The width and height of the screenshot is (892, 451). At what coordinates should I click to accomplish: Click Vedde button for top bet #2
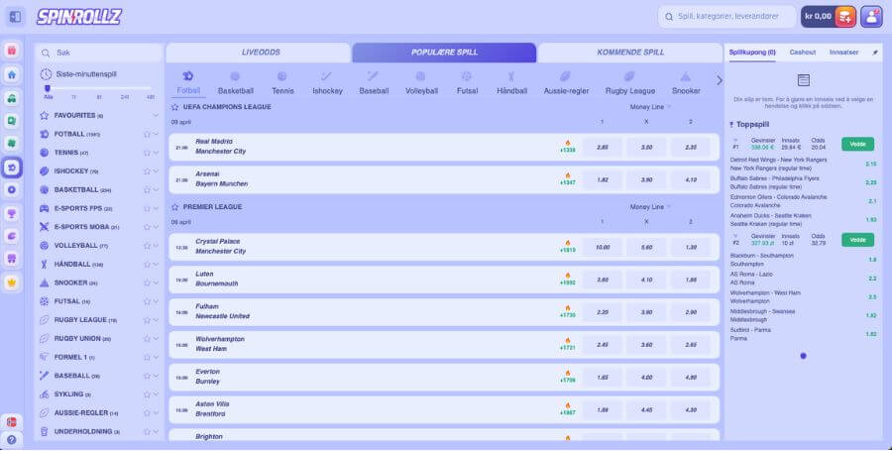tap(857, 240)
